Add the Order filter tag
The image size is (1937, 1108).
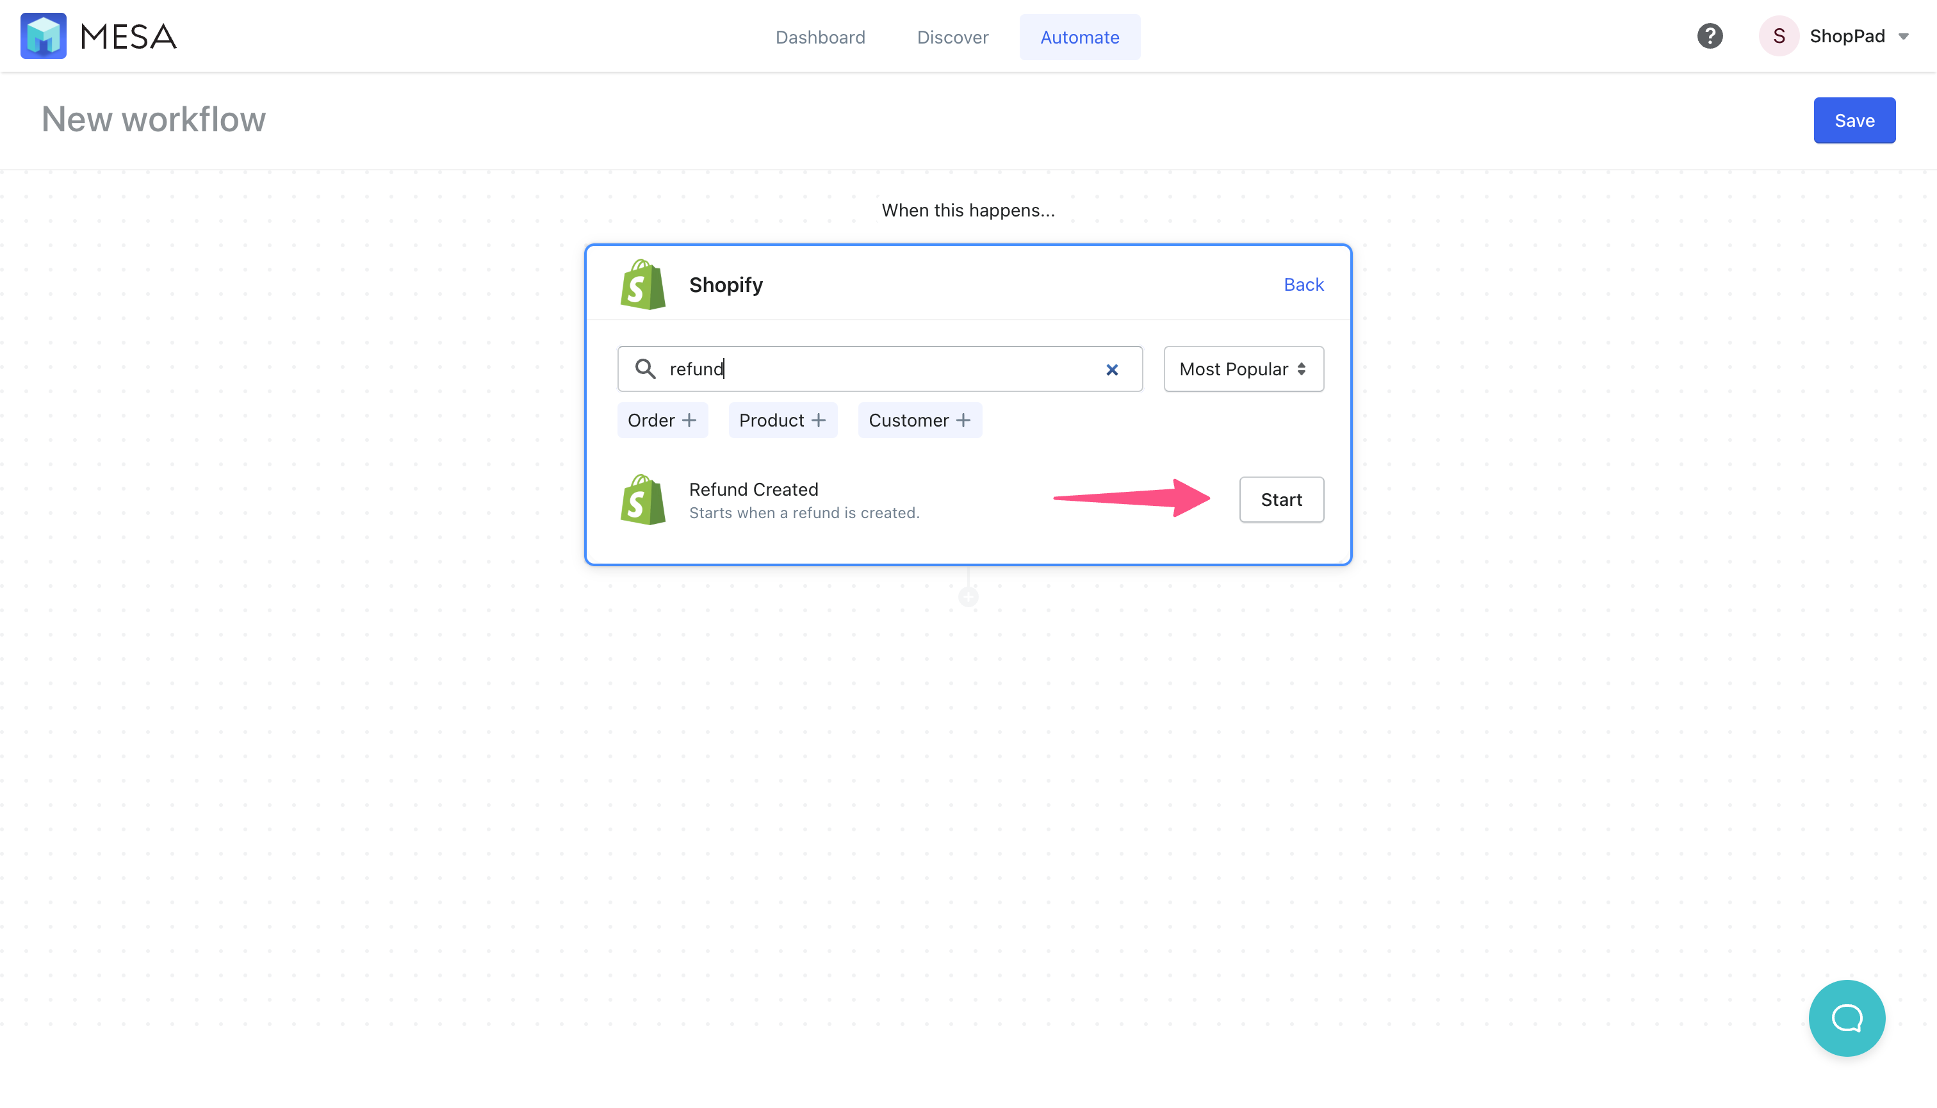[662, 420]
